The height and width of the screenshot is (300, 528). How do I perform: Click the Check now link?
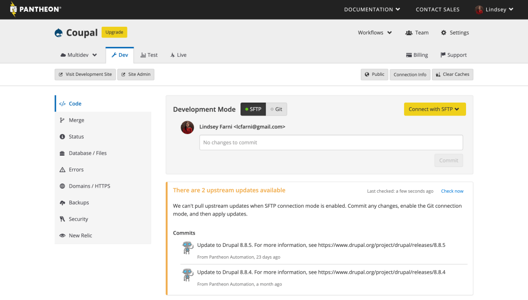452,191
